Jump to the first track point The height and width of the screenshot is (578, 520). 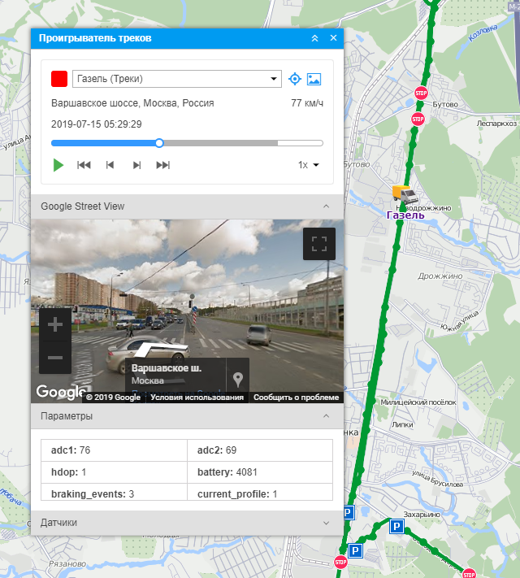point(84,165)
